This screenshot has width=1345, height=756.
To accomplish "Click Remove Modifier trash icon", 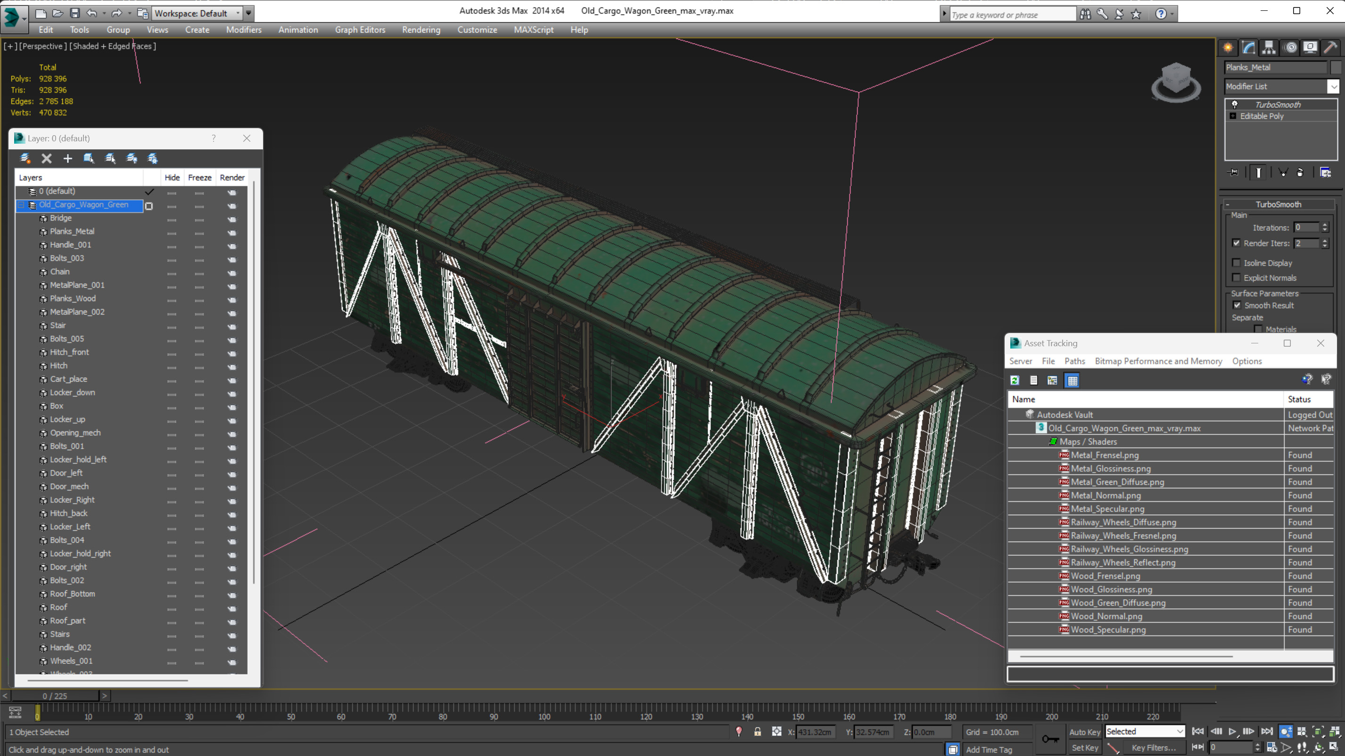I will 1300,172.
